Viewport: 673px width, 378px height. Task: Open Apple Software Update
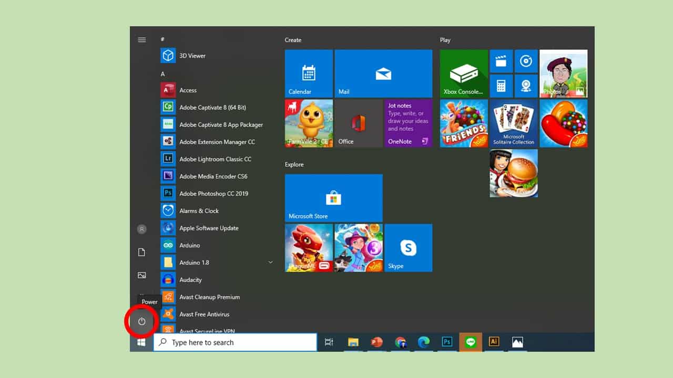(218, 228)
